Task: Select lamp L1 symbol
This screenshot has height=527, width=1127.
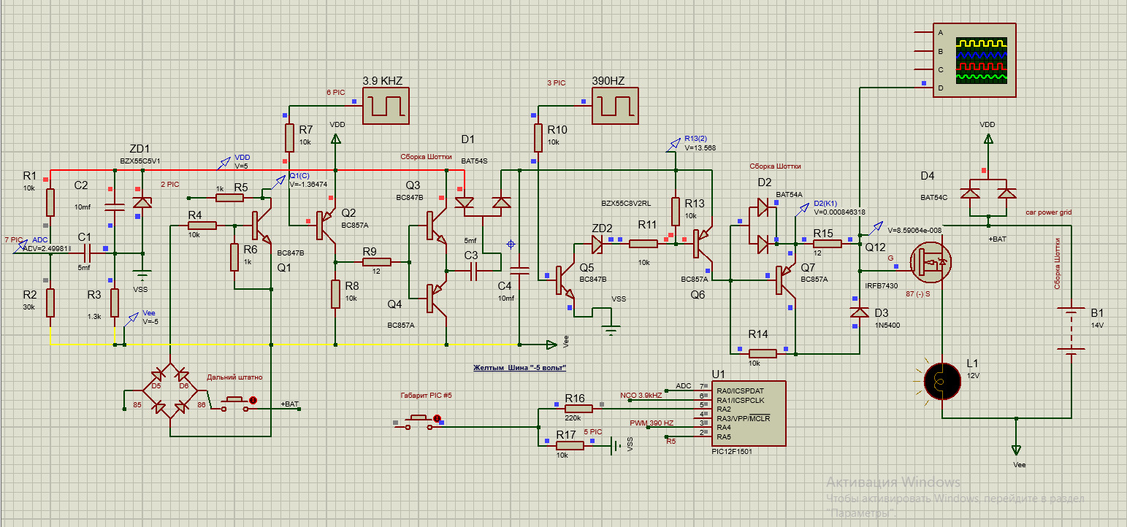Action: (x=941, y=381)
